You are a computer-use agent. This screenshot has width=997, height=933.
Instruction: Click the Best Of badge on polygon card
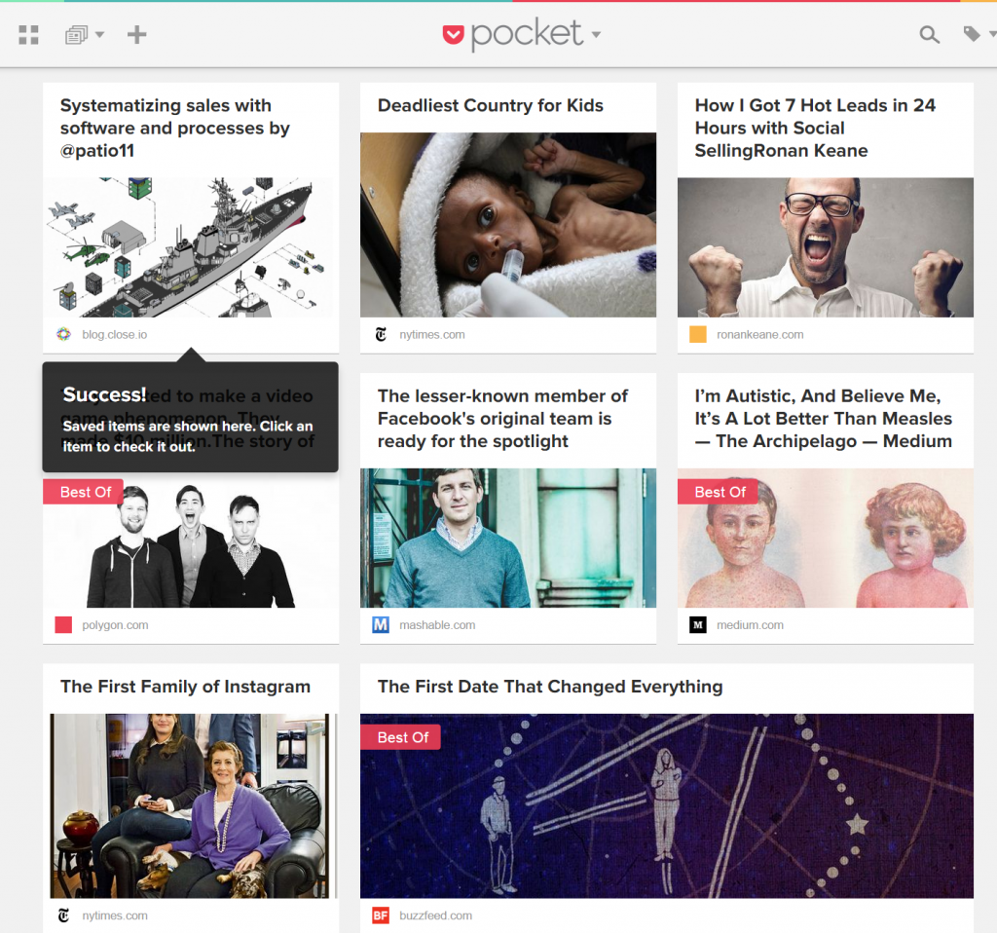click(x=84, y=492)
